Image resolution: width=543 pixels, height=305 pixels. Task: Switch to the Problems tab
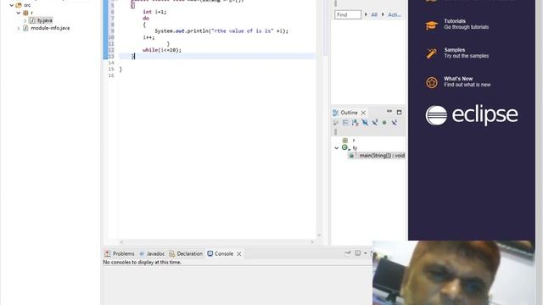123,254
